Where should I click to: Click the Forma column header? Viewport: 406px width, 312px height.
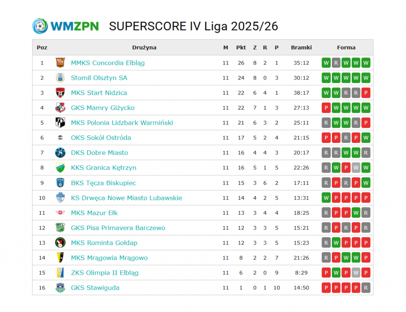click(x=346, y=48)
